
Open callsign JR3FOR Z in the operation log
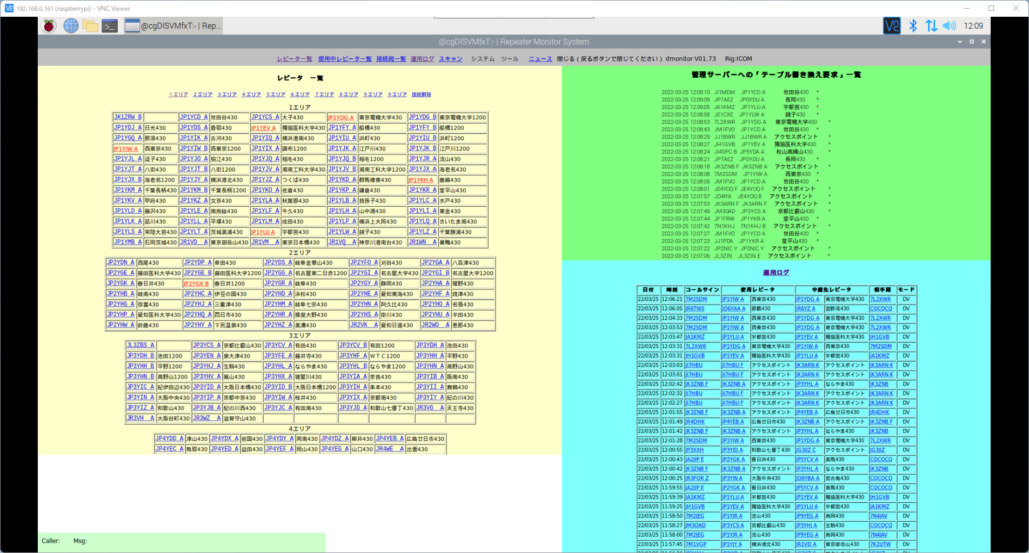[x=697, y=478]
